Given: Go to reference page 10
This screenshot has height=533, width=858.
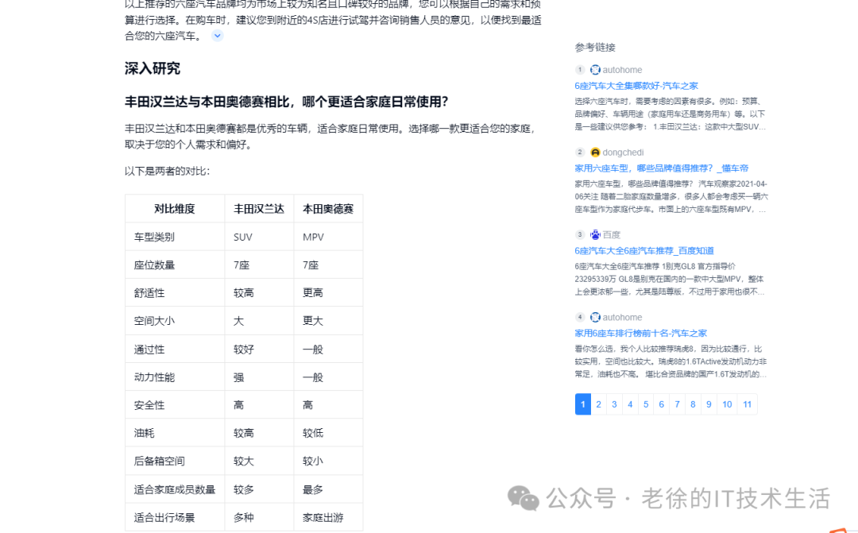Looking at the screenshot, I should [x=727, y=404].
